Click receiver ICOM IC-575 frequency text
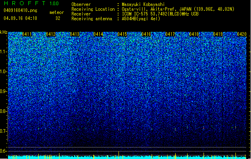 click(x=160, y=14)
